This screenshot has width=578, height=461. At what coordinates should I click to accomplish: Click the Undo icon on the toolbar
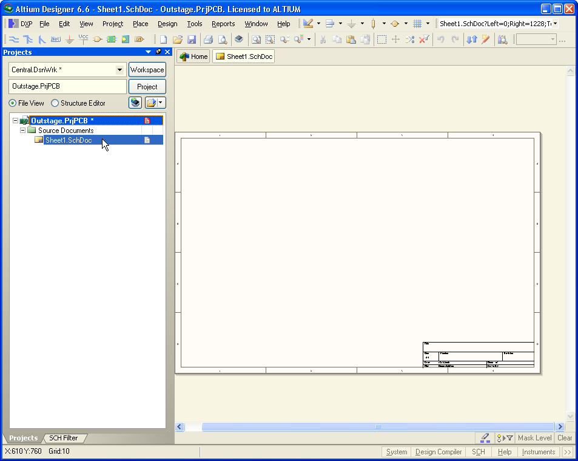442,39
